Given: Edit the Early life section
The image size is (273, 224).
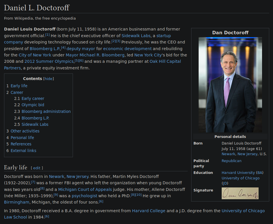Looking at the screenshot, I should point(37,168).
